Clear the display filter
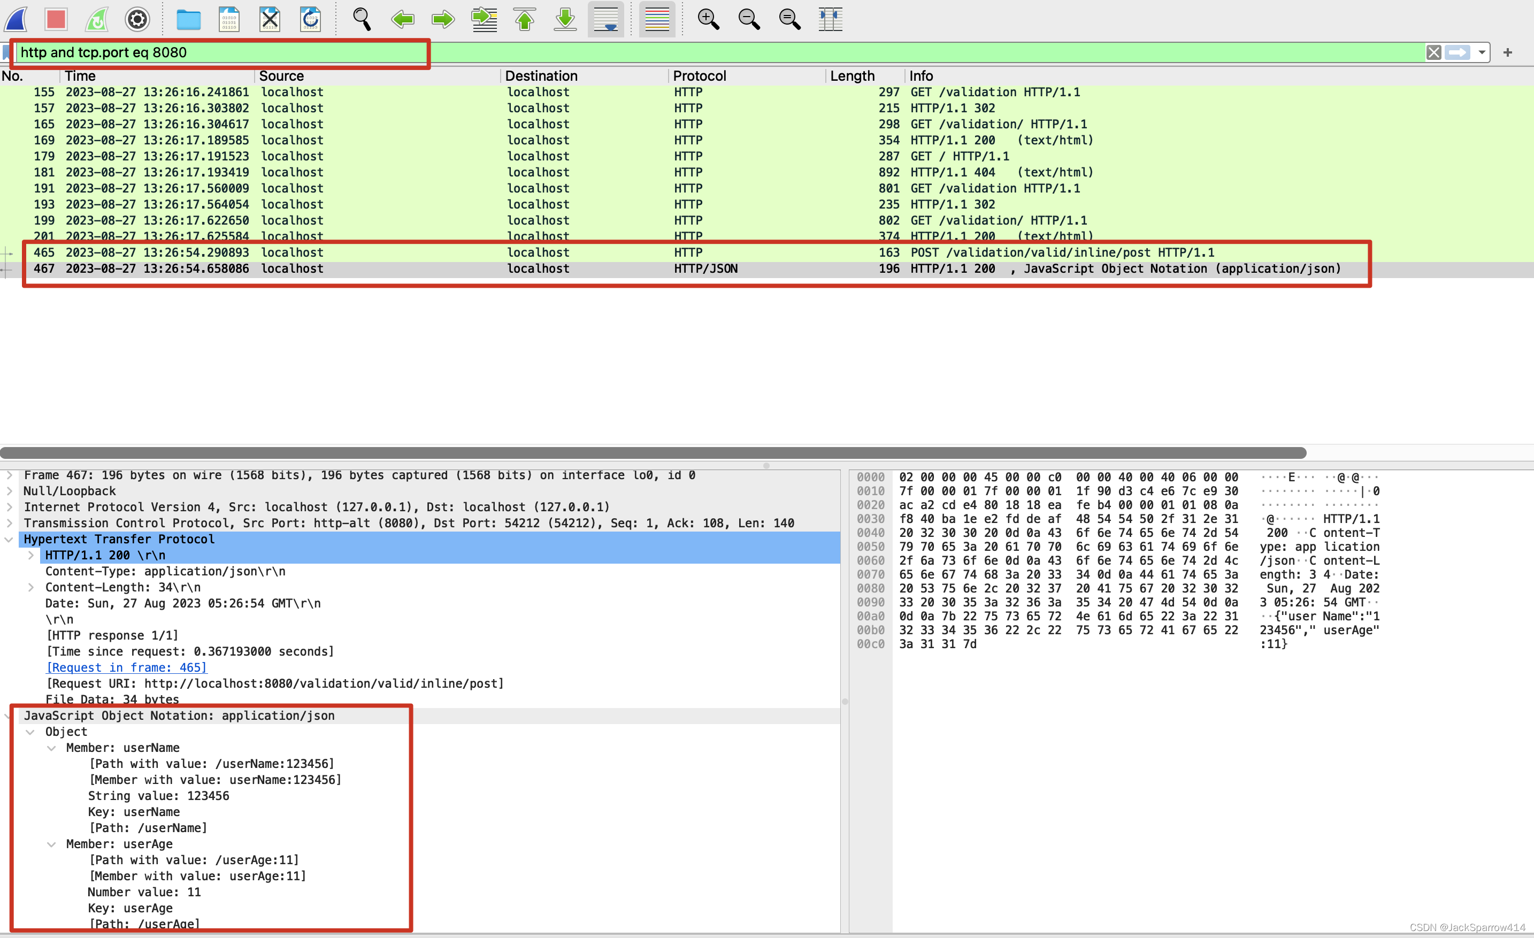Image resolution: width=1534 pixels, height=938 pixels. tap(1433, 52)
